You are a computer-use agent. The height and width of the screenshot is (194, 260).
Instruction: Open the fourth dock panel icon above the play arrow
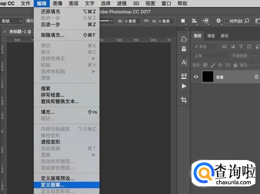click(184, 76)
